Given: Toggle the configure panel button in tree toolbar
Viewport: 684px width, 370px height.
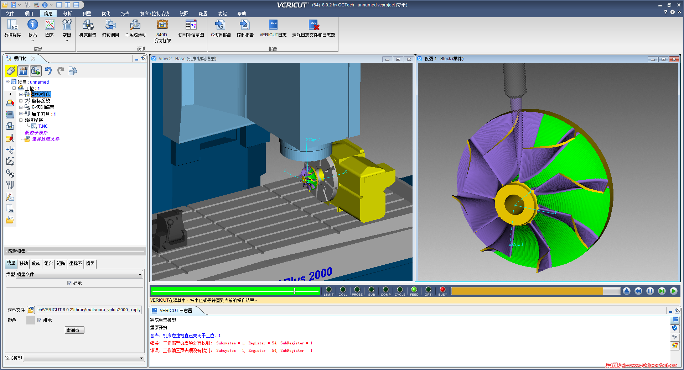Looking at the screenshot, I should point(23,71).
